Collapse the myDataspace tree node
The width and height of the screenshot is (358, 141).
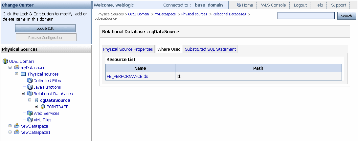pos(10,67)
